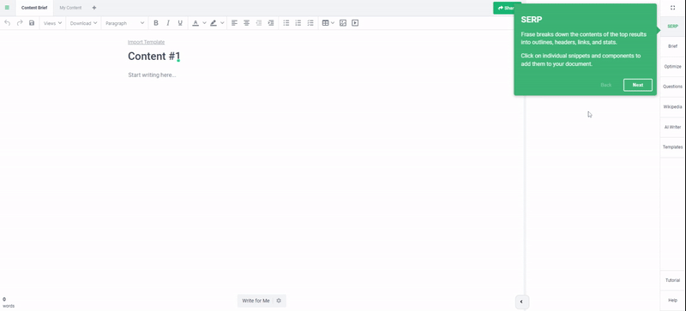
Task: Insert an image
Action: pos(343,23)
